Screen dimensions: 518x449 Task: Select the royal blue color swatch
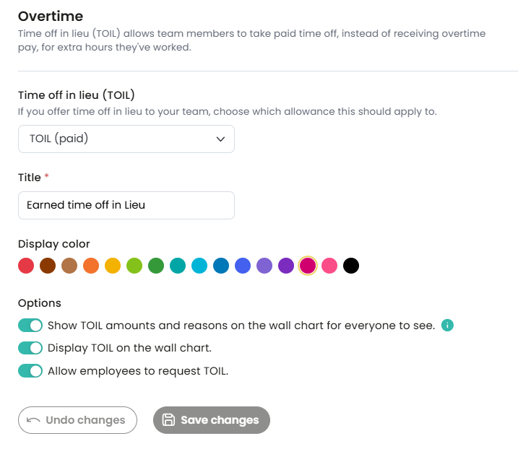click(243, 266)
